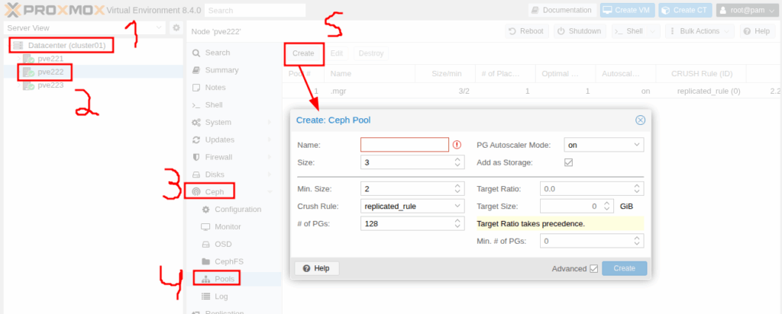This screenshot has height=314, width=782.
Task: Open the Shell dropdown arrow
Action: click(x=653, y=30)
